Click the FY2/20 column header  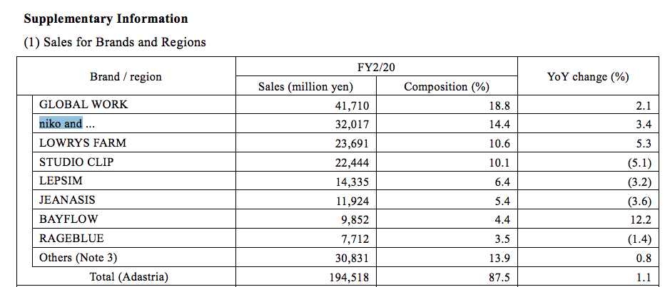(377, 66)
